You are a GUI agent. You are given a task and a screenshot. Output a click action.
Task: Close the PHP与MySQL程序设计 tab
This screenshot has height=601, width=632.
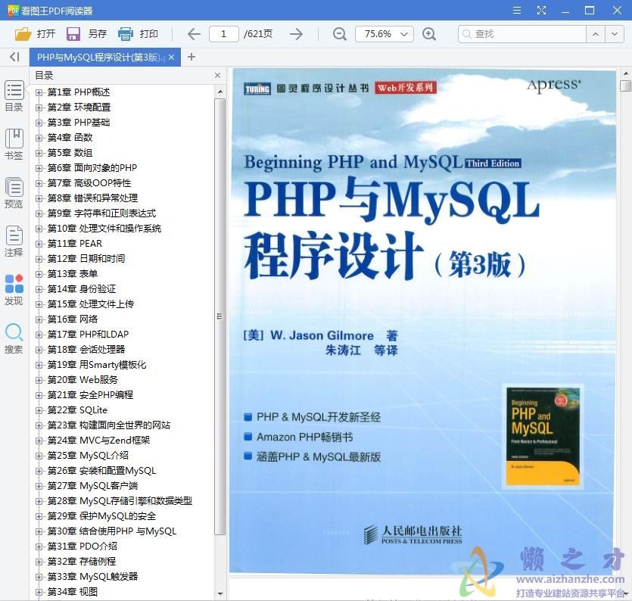[171, 58]
